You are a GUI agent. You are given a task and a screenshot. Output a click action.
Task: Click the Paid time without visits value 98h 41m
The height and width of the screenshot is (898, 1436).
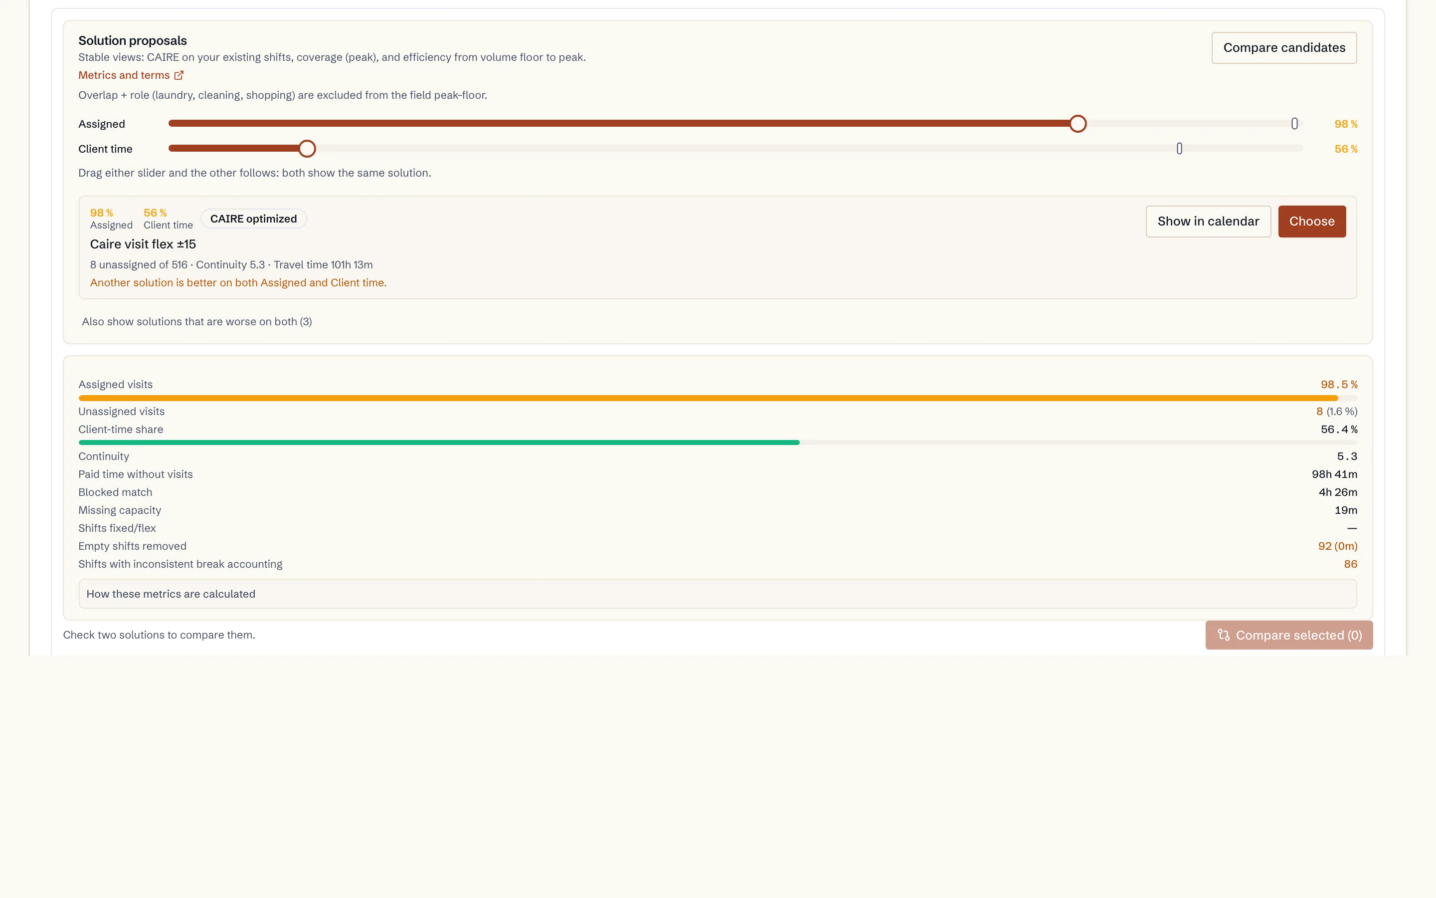(x=1334, y=474)
